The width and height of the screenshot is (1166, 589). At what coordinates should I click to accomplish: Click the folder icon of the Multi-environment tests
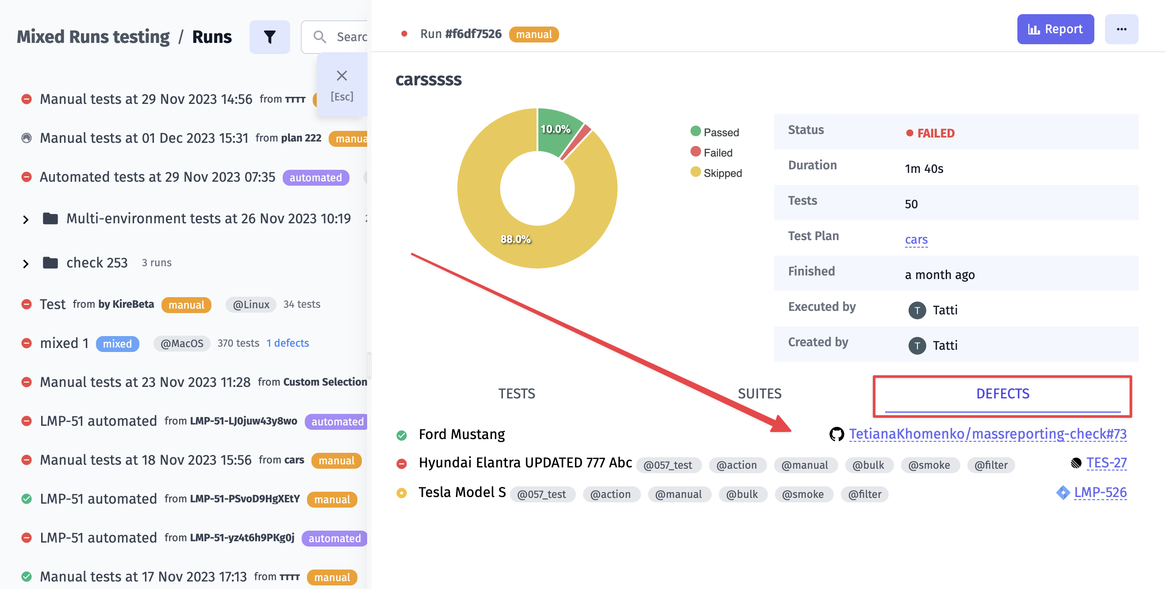point(50,218)
